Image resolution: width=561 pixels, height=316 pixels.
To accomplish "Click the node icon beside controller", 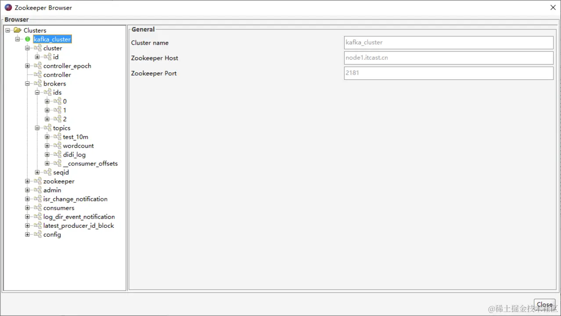I will 38,75.
